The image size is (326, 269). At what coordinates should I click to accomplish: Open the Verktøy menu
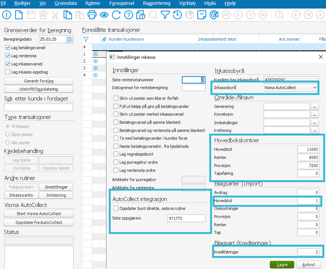tap(187, 3)
